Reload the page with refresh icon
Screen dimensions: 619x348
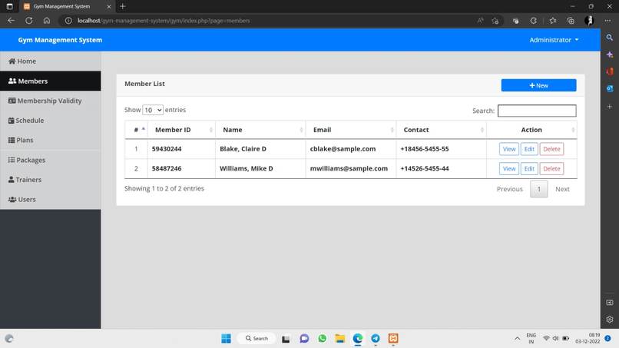pyautogui.click(x=29, y=21)
